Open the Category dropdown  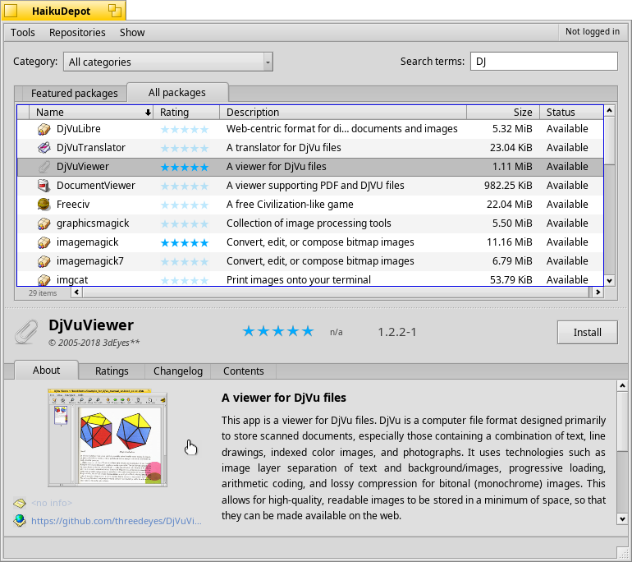[168, 62]
